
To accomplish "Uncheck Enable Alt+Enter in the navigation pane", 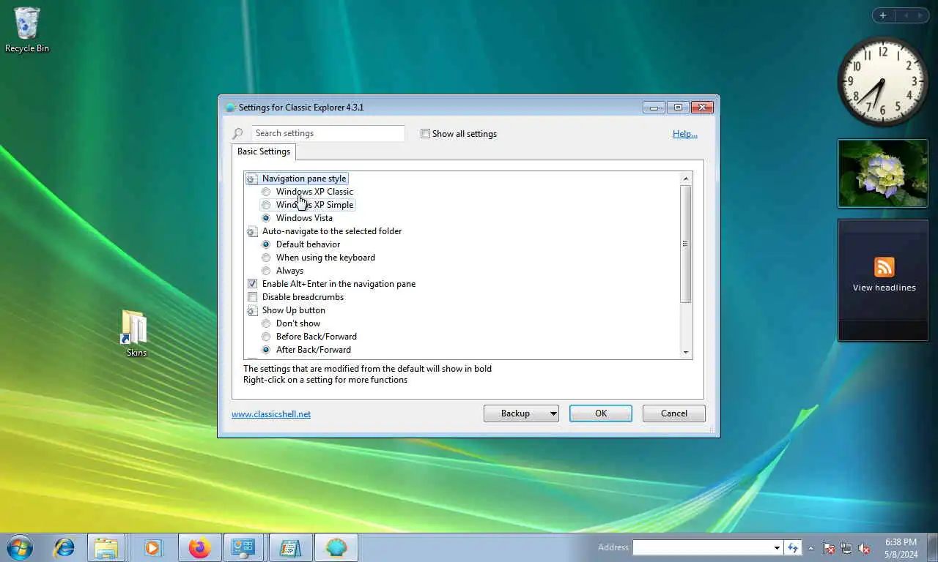I will point(252,284).
